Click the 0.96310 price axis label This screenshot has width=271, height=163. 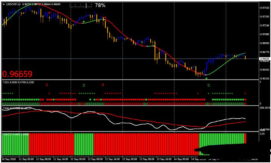[264, 79]
